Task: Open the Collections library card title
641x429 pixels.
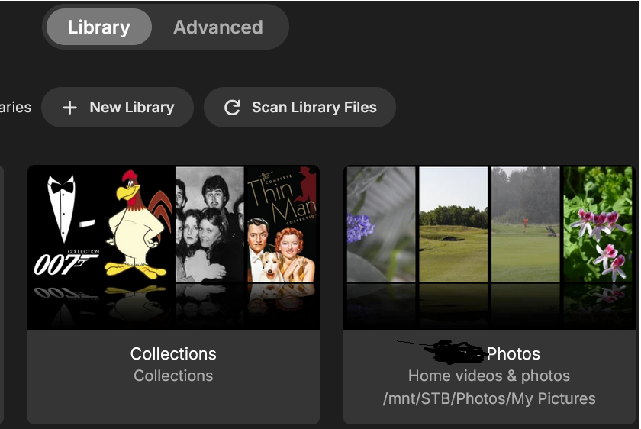Action: click(173, 354)
